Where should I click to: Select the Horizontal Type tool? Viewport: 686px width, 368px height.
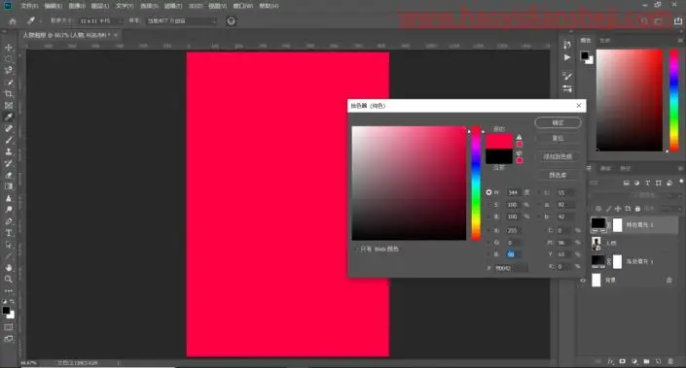(9, 233)
